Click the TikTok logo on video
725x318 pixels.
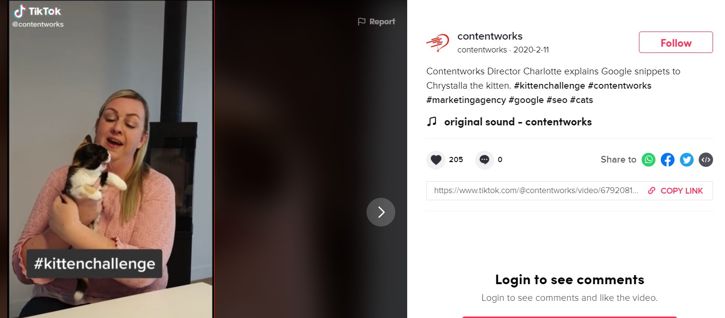pyautogui.click(x=38, y=11)
